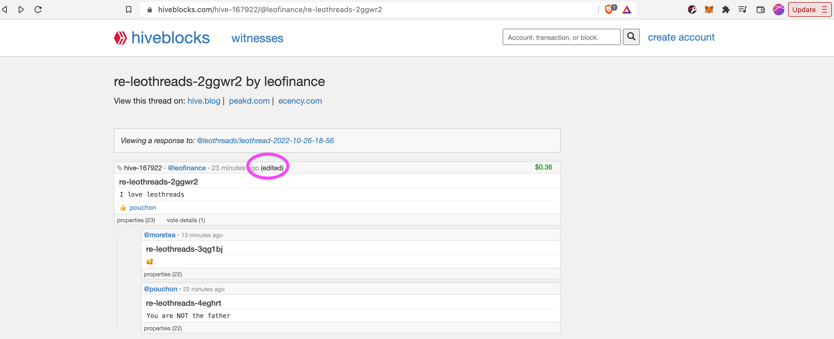Viewport: 834px width, 339px height.
Task: View thread on hive.blog
Action: tap(204, 101)
